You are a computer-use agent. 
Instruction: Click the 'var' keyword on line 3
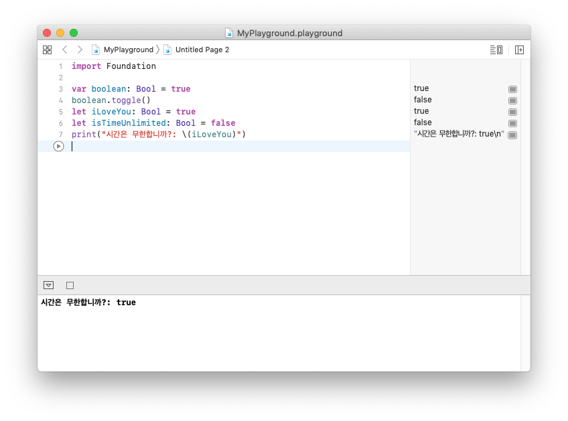tap(79, 89)
